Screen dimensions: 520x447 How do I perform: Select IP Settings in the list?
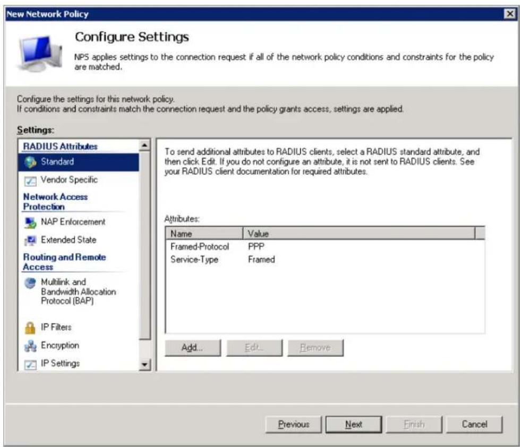click(60, 363)
